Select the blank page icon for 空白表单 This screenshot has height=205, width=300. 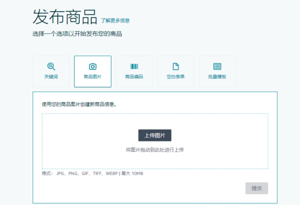click(175, 67)
